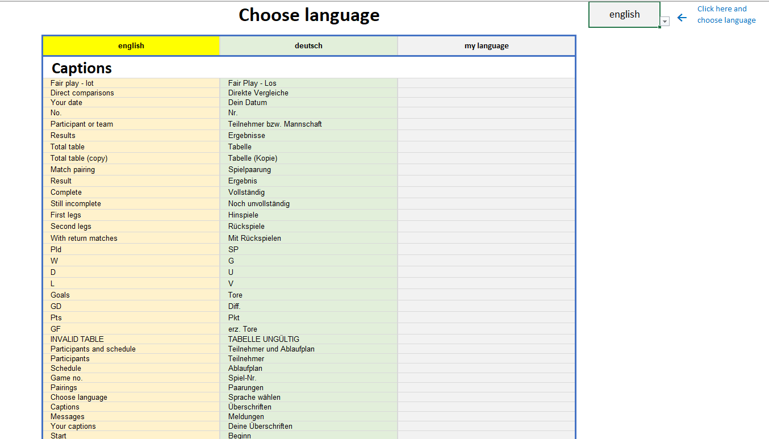Screen dimensions: 769x439
Task: Select the Choose language title
Action: (309, 15)
